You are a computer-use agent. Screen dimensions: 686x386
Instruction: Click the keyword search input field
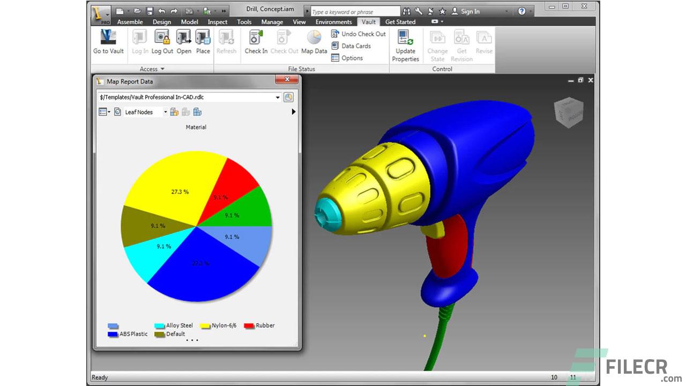click(x=355, y=12)
